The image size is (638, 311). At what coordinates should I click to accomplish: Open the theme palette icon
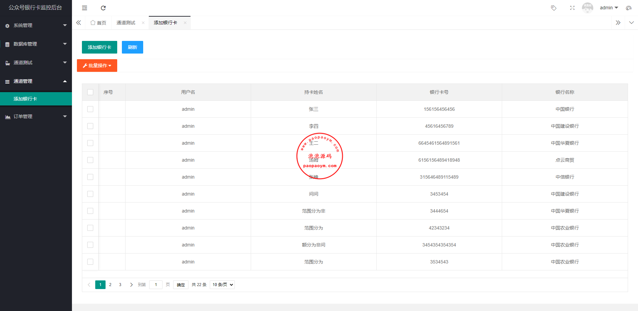[628, 8]
